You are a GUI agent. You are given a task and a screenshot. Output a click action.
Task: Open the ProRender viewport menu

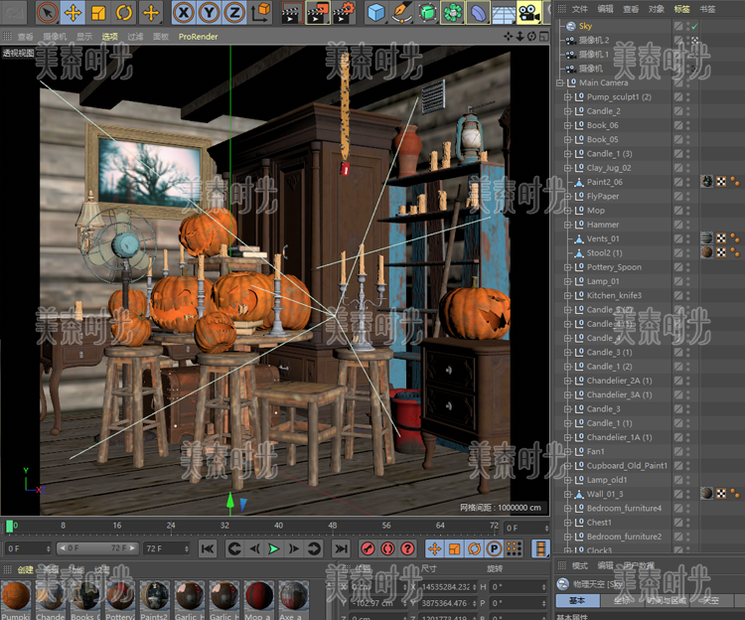click(x=200, y=36)
